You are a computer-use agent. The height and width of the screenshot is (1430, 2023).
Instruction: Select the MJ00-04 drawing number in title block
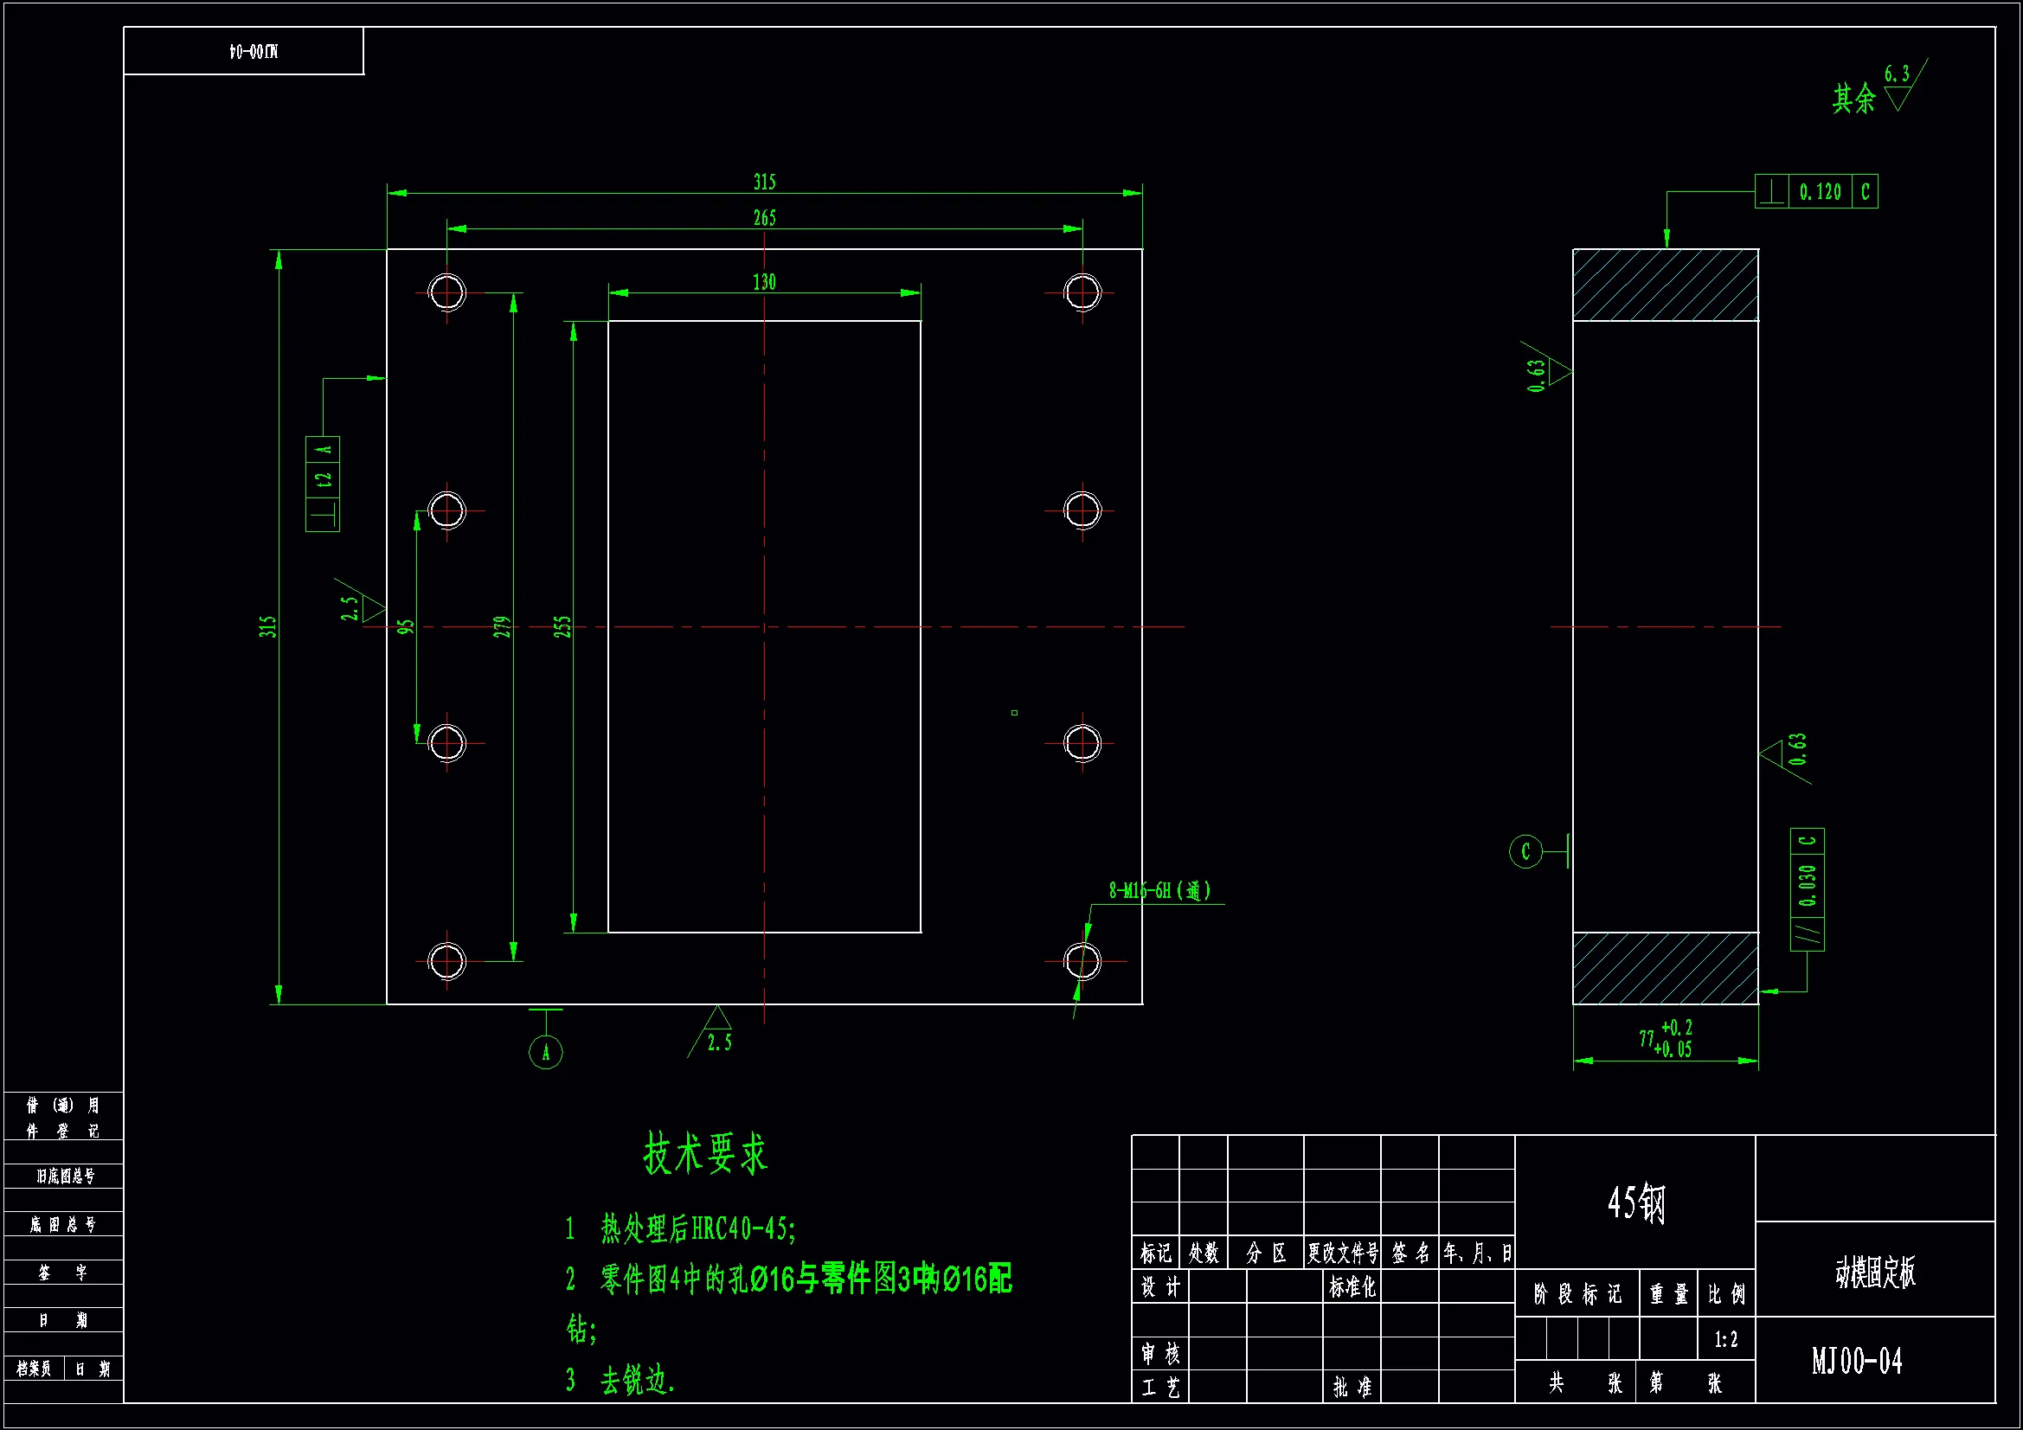[1857, 1362]
